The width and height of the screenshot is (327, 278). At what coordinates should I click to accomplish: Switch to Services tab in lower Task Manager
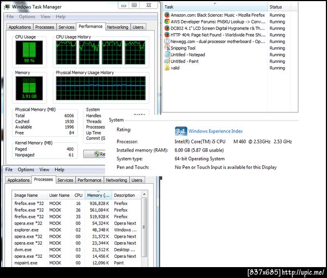click(x=65, y=180)
